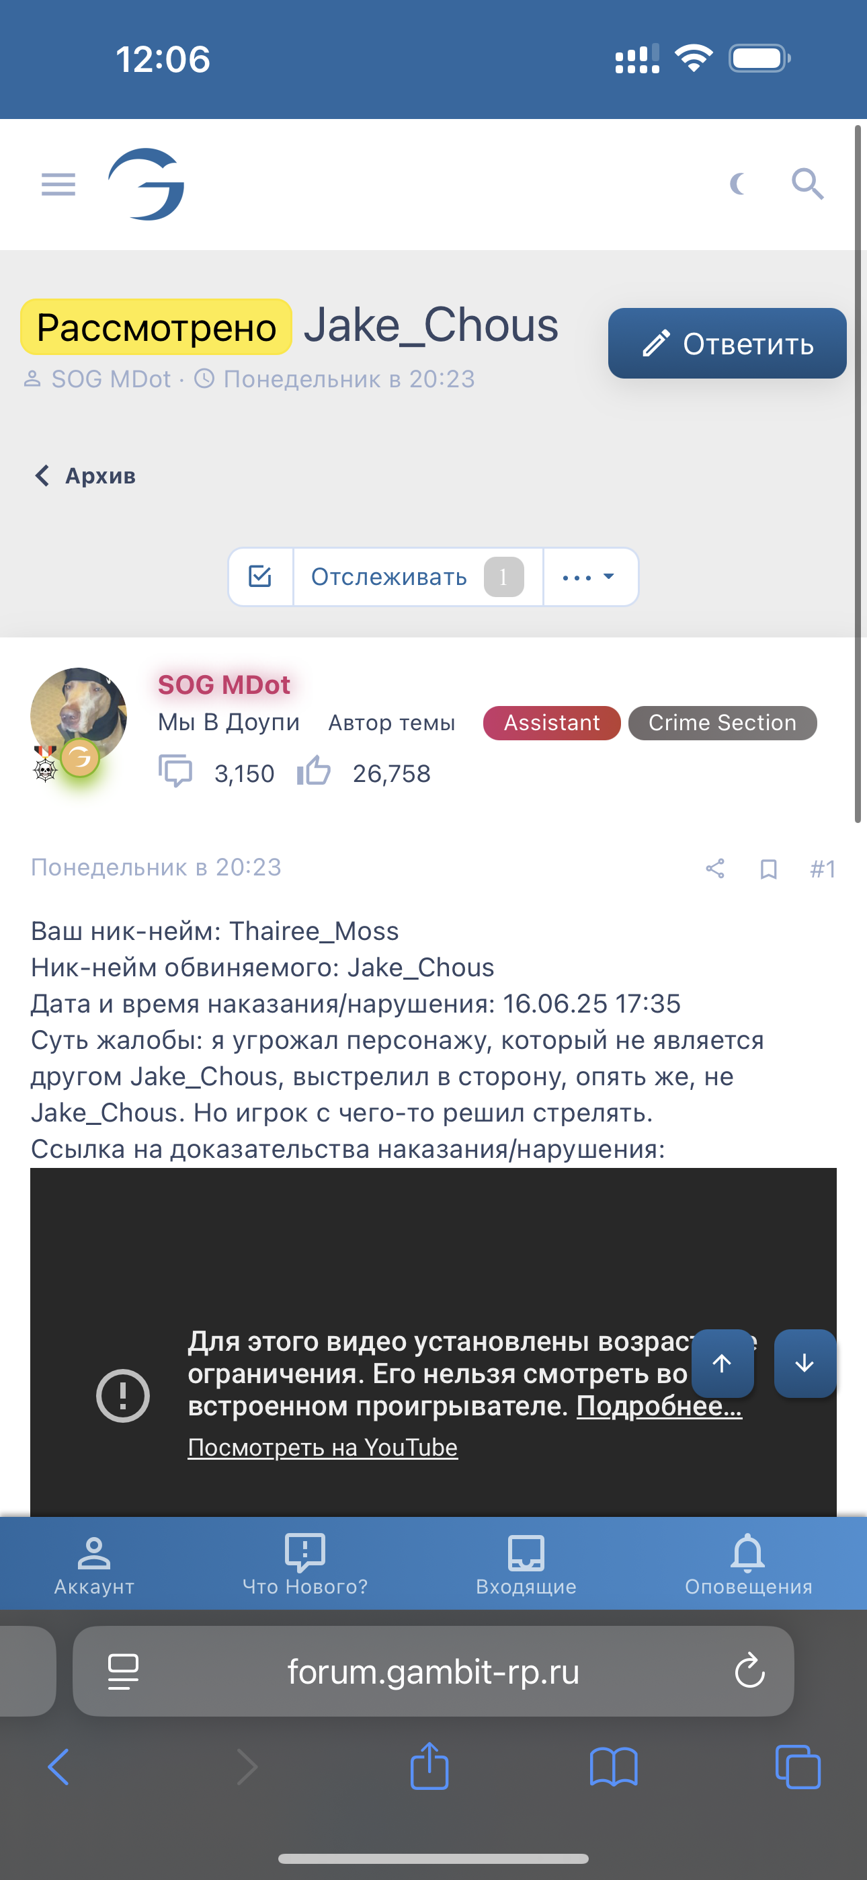The image size is (867, 1880).
Task: Toggle dark mode with the moon icon
Action: click(x=738, y=184)
